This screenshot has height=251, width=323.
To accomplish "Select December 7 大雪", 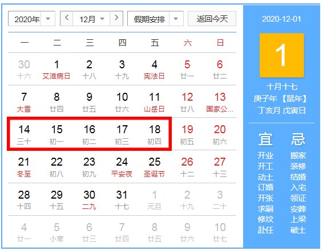I will 24,102.
